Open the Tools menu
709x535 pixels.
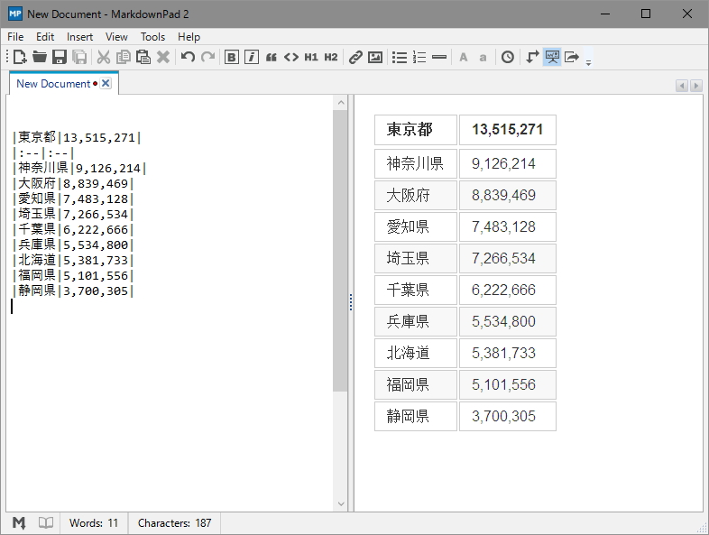click(x=152, y=37)
